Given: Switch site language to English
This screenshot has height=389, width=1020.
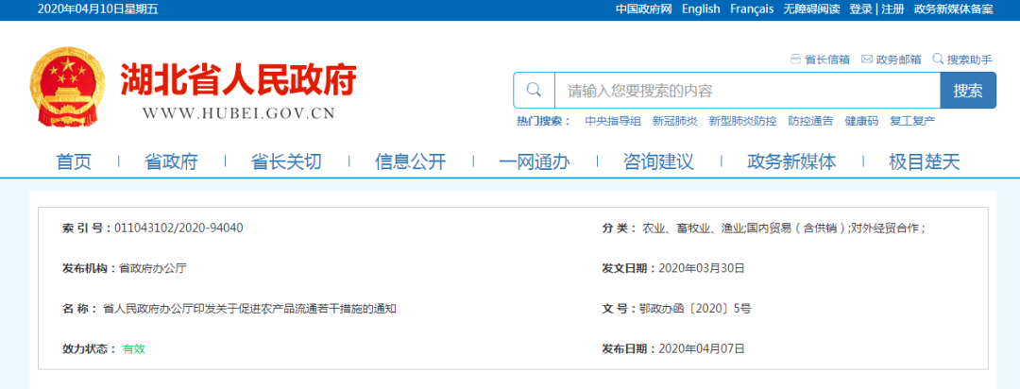Looking at the screenshot, I should tap(701, 9).
